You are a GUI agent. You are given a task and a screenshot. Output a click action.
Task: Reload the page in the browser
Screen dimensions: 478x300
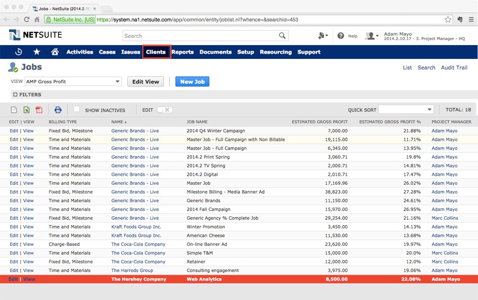27,20
